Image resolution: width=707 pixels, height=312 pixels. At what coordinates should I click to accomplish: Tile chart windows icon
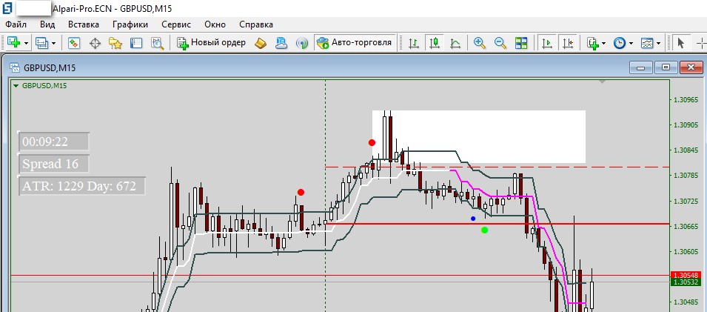coord(521,43)
